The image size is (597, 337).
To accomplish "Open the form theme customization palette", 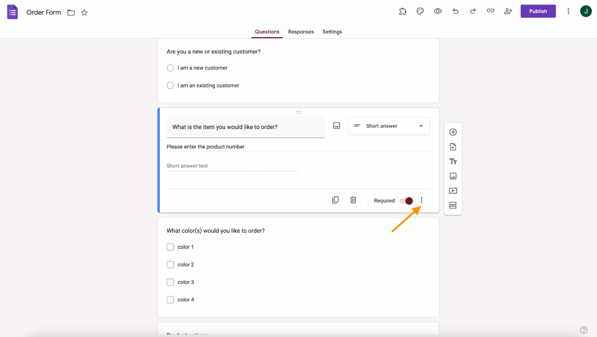I will click(x=420, y=11).
